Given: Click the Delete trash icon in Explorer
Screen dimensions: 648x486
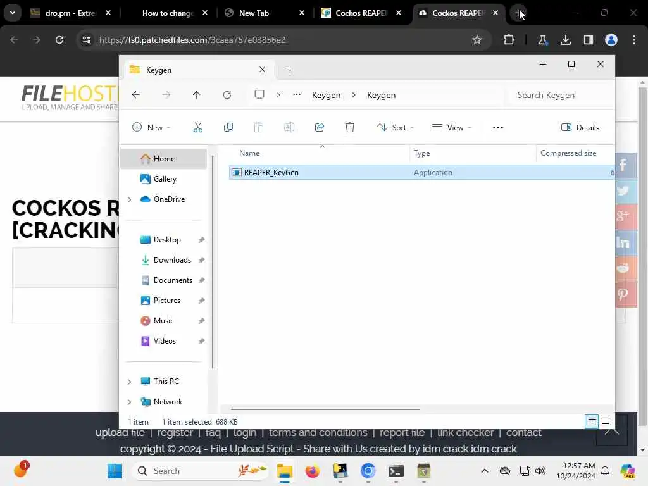Looking at the screenshot, I should point(349,127).
